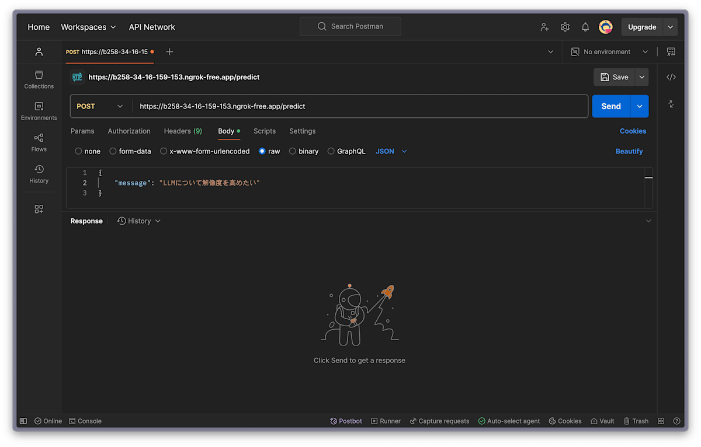Open the Console in the status bar
Screen dimensions: 701x447
coord(85,421)
